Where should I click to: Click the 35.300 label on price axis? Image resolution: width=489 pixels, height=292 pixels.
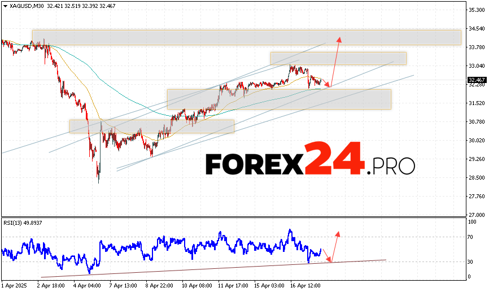478,10
